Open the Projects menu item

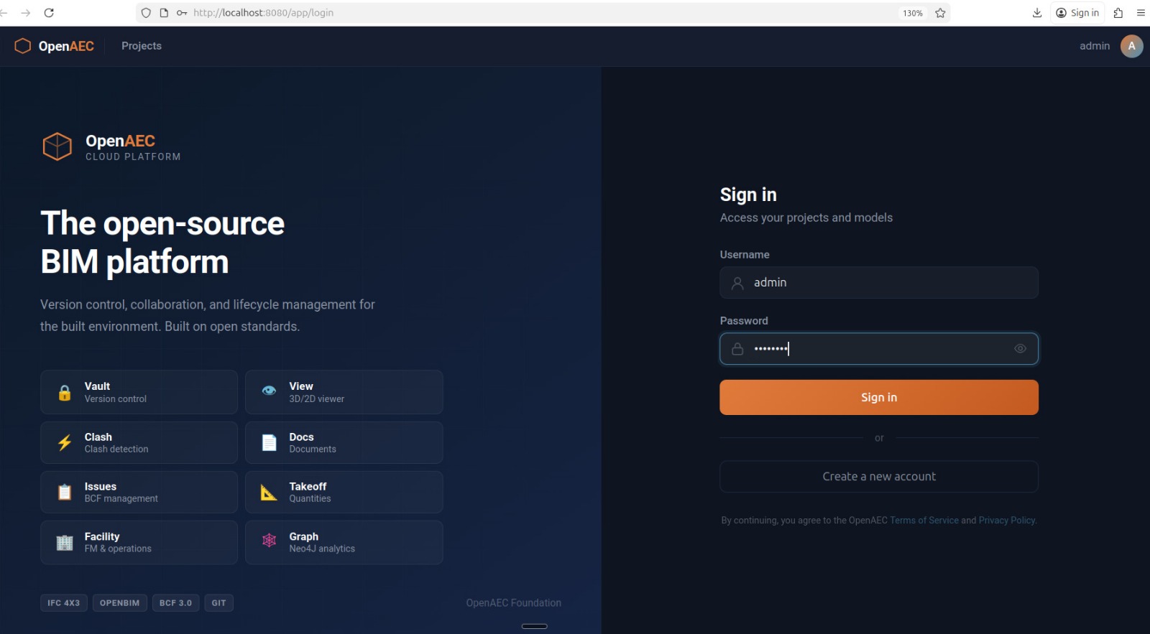pyautogui.click(x=142, y=46)
